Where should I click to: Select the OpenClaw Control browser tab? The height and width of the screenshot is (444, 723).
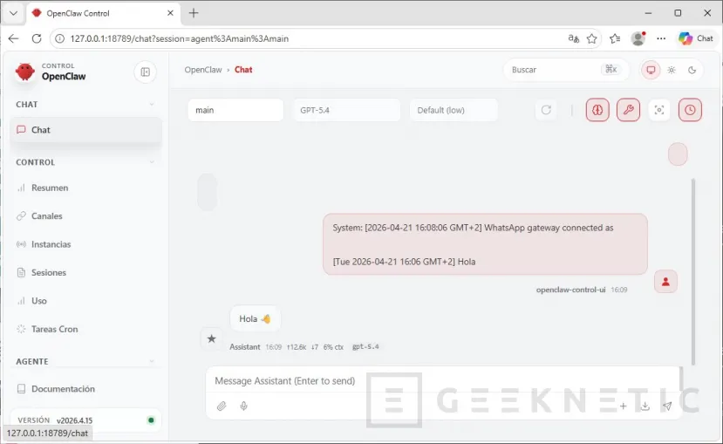103,13
